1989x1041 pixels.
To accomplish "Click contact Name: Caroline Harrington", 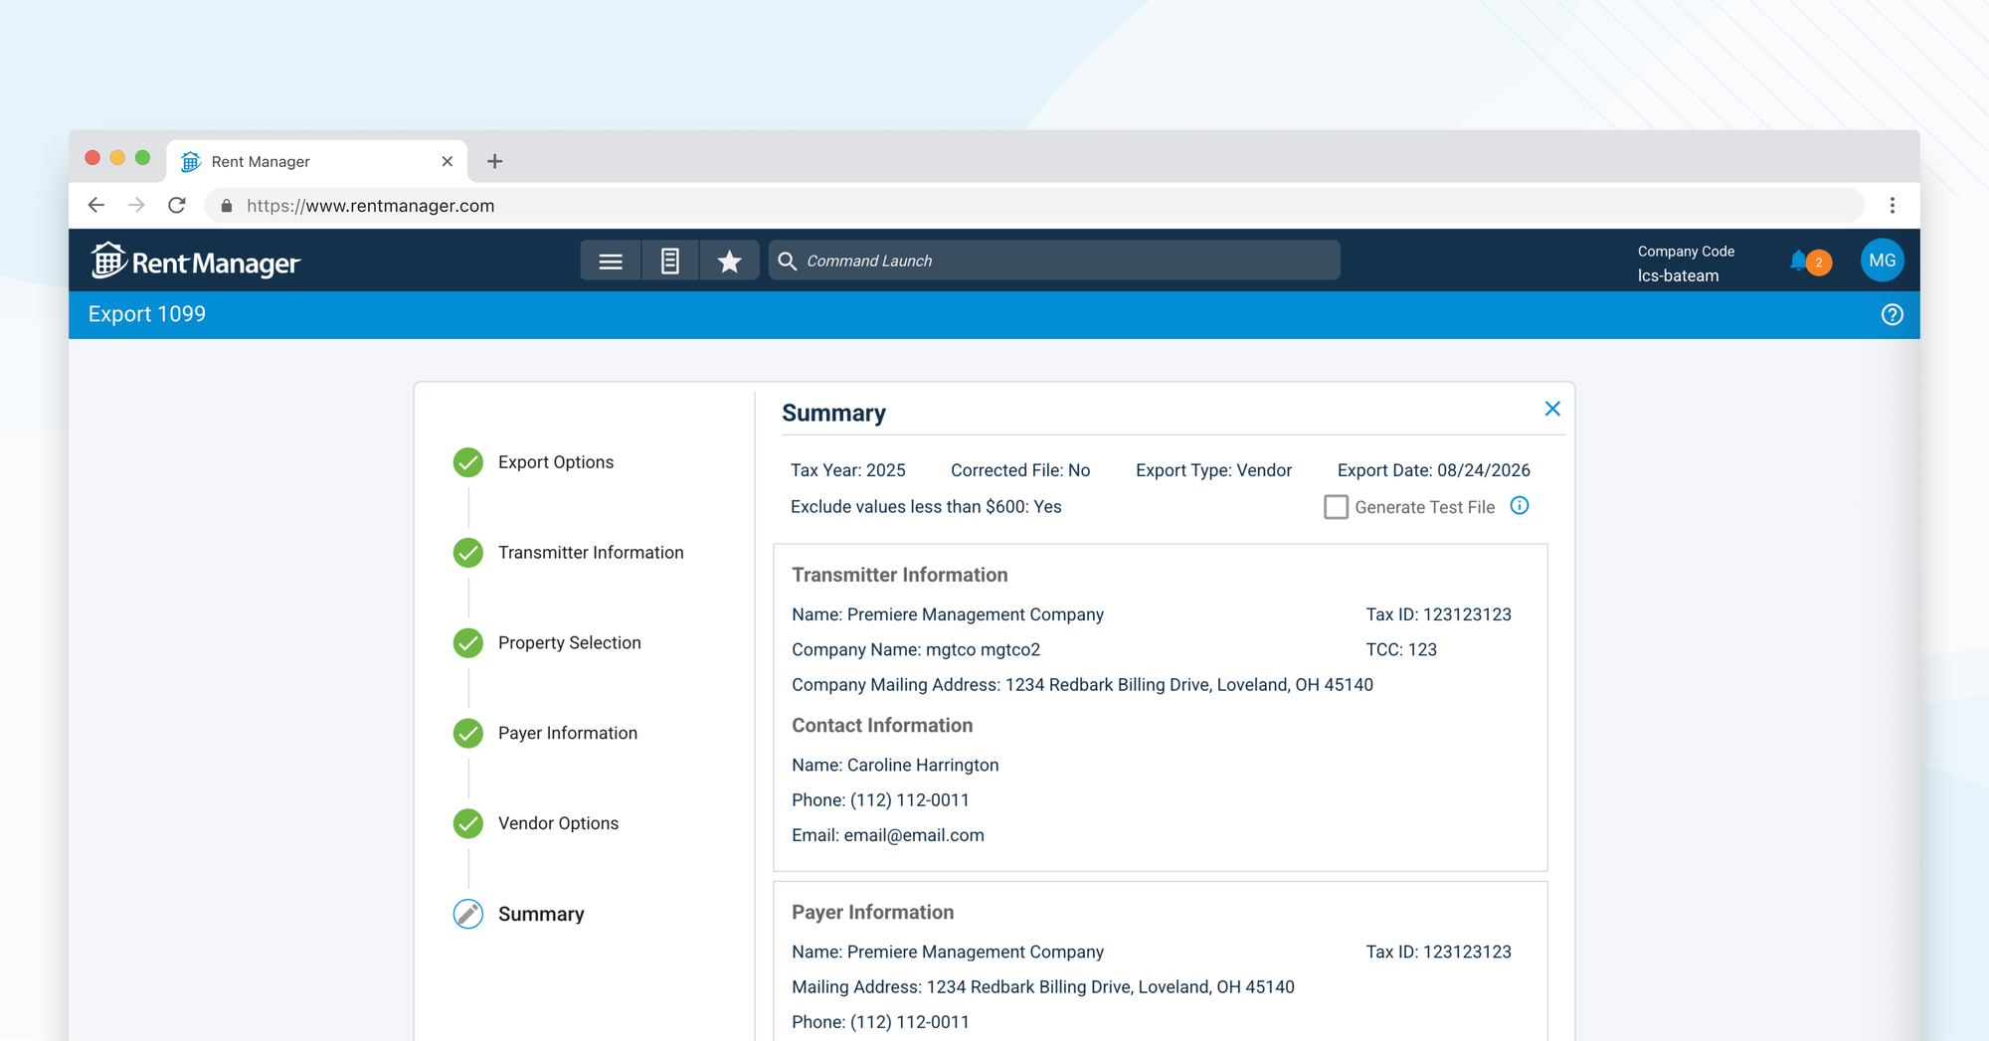I will [x=895, y=766].
